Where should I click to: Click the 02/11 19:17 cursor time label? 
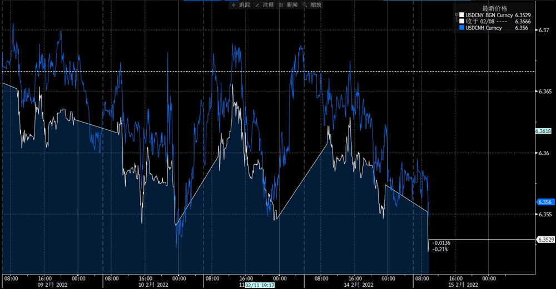coord(261,284)
